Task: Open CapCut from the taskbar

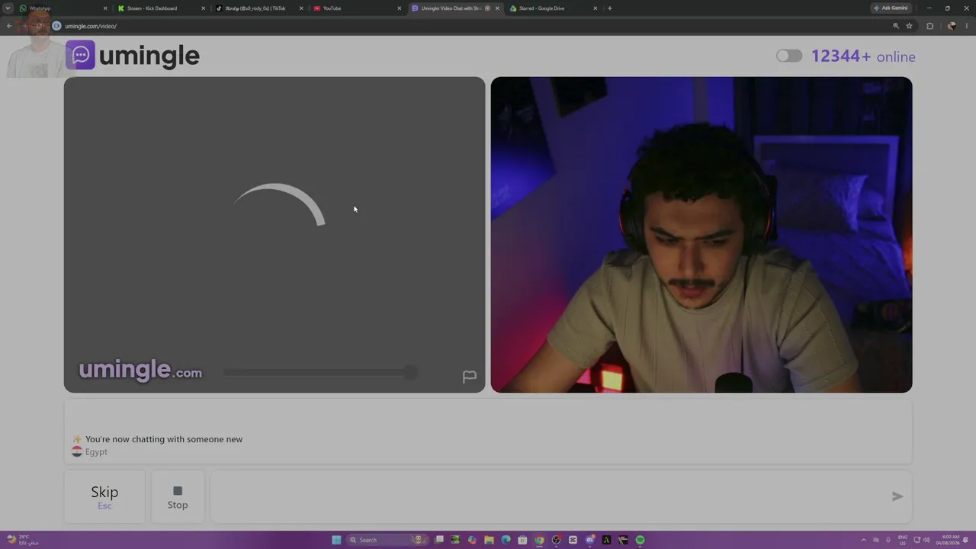Action: click(x=573, y=540)
